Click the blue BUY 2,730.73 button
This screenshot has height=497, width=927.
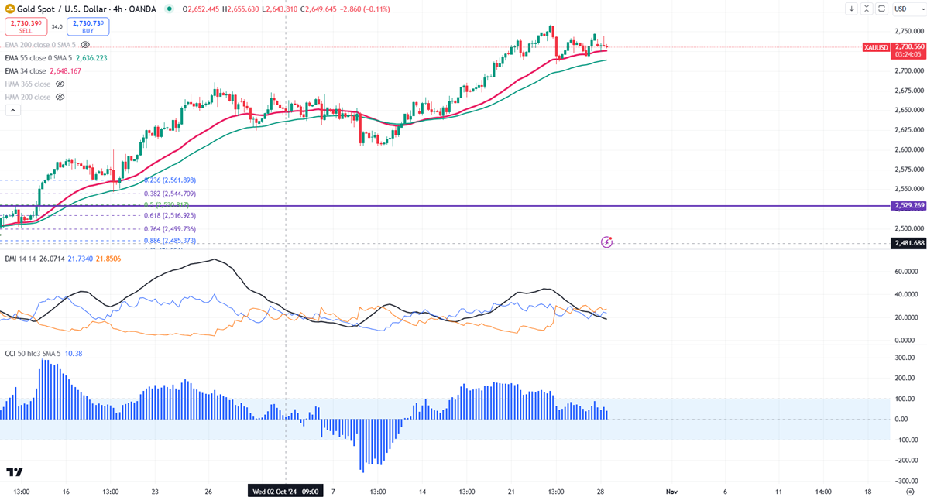pos(88,26)
